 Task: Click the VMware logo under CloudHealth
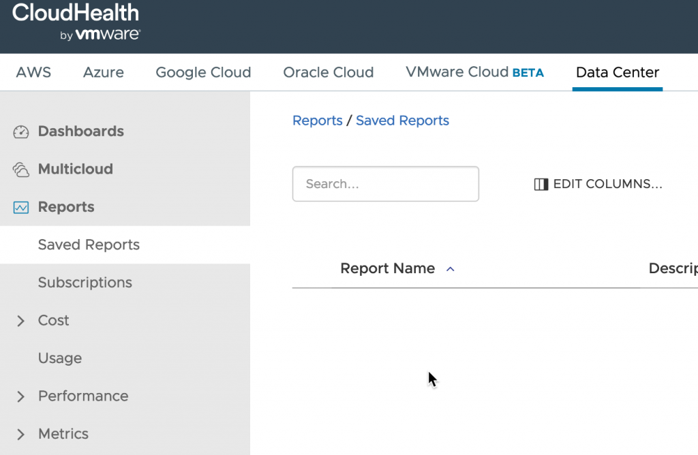(101, 32)
